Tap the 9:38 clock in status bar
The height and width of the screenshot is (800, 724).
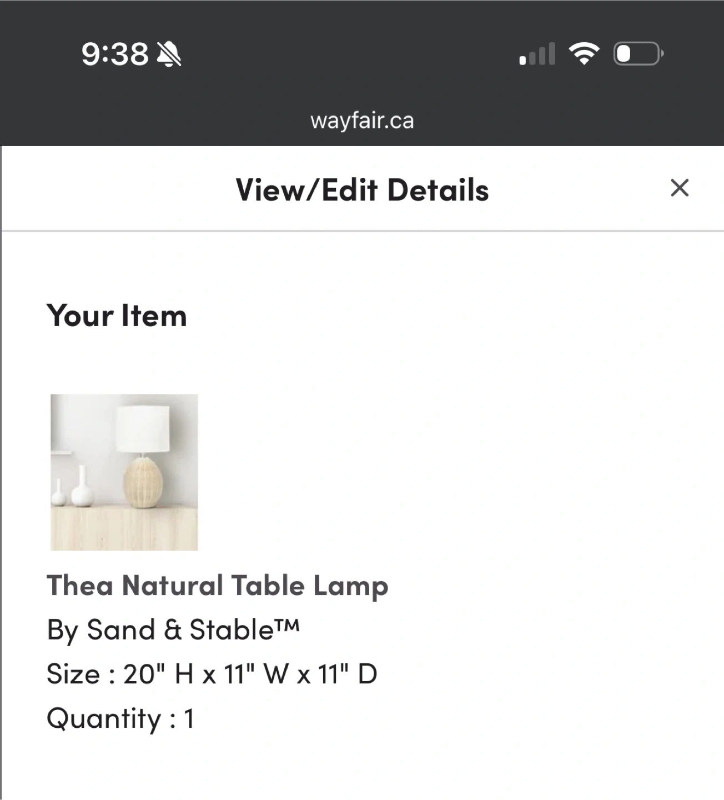click(115, 54)
